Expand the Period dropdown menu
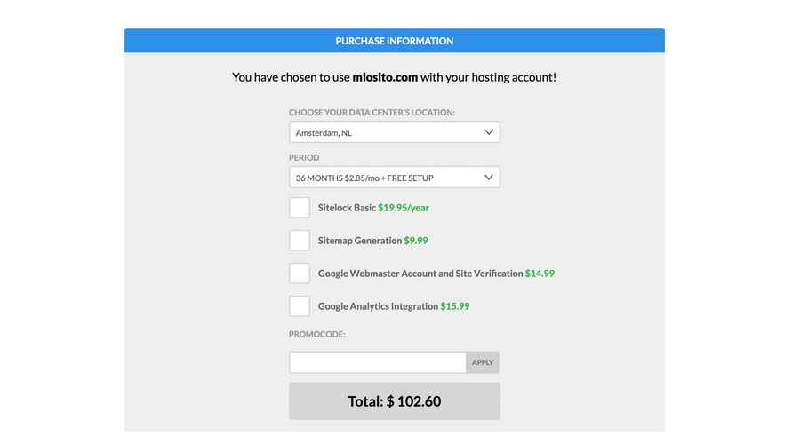Screen dimensions: 800x444 [x=395, y=178]
